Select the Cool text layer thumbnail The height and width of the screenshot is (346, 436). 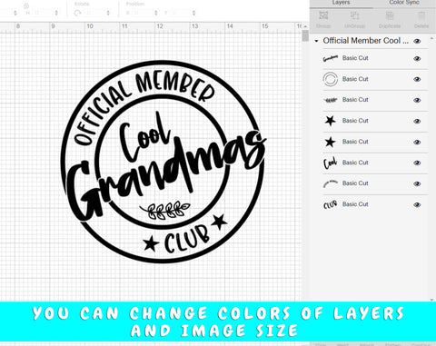[330, 163]
